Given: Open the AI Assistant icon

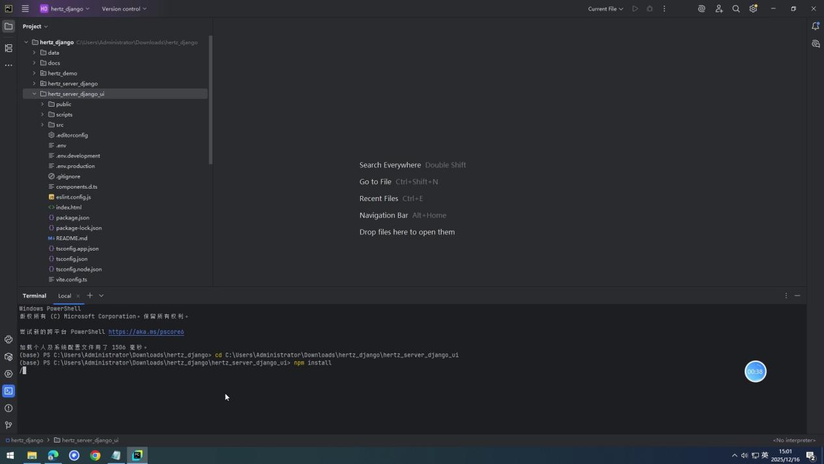Looking at the screenshot, I should point(701,8).
